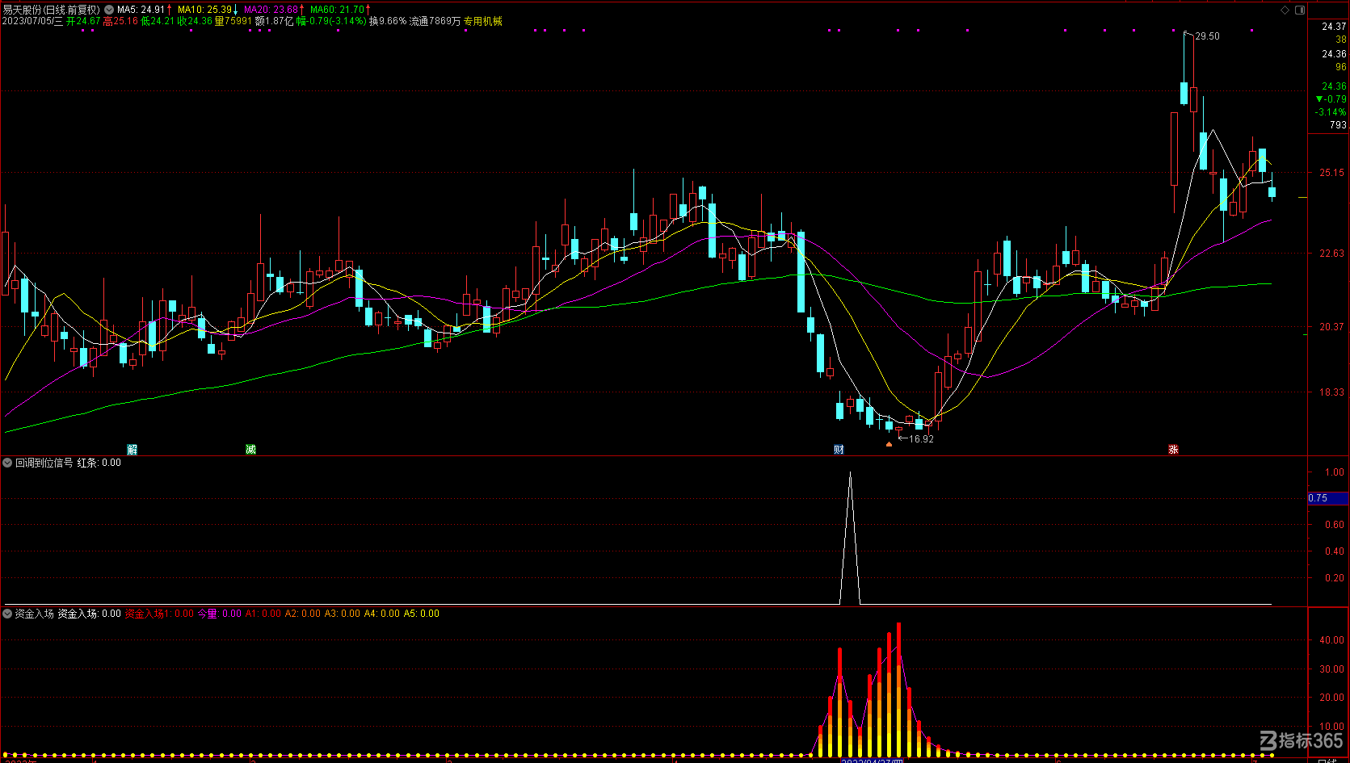Click the 流通7869万 float shares text
Viewport: 1350px width, 763px height.
435,21
